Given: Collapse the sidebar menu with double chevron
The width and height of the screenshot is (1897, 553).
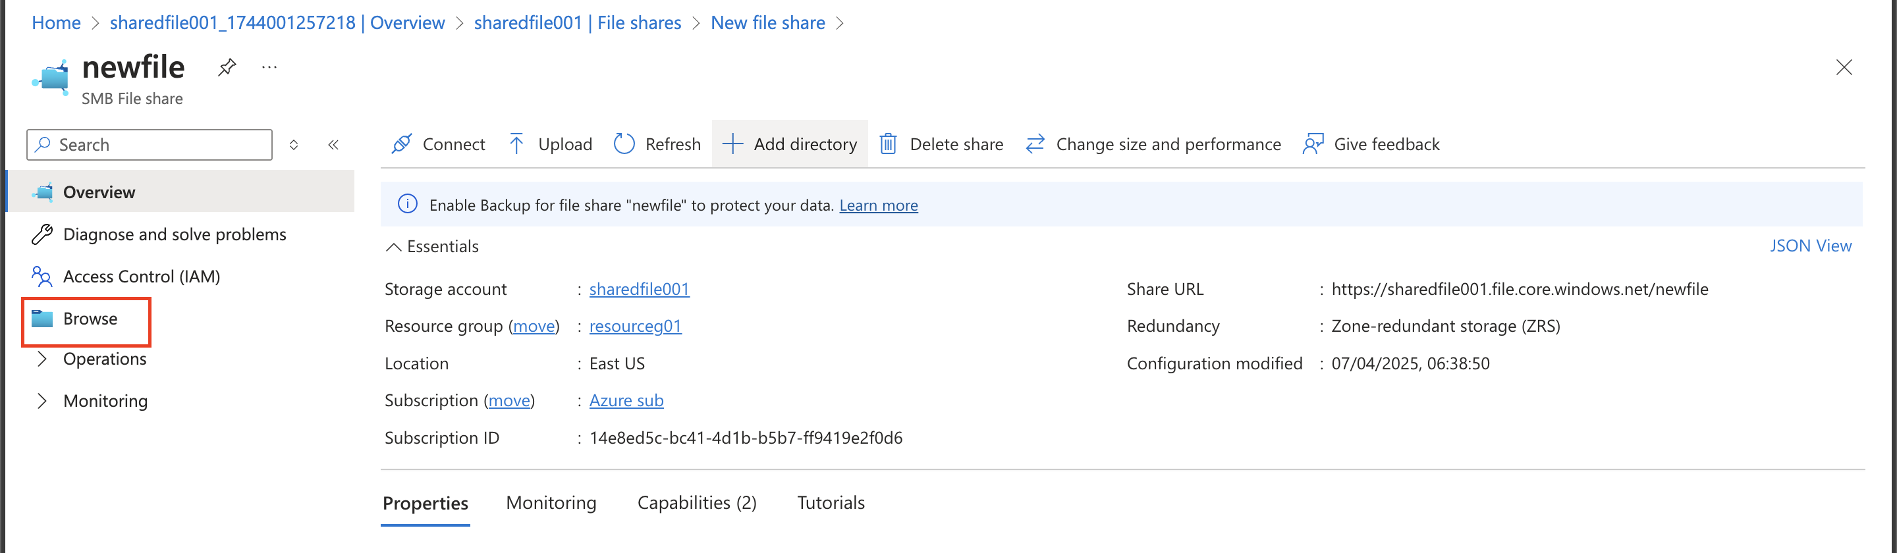Looking at the screenshot, I should 333,144.
